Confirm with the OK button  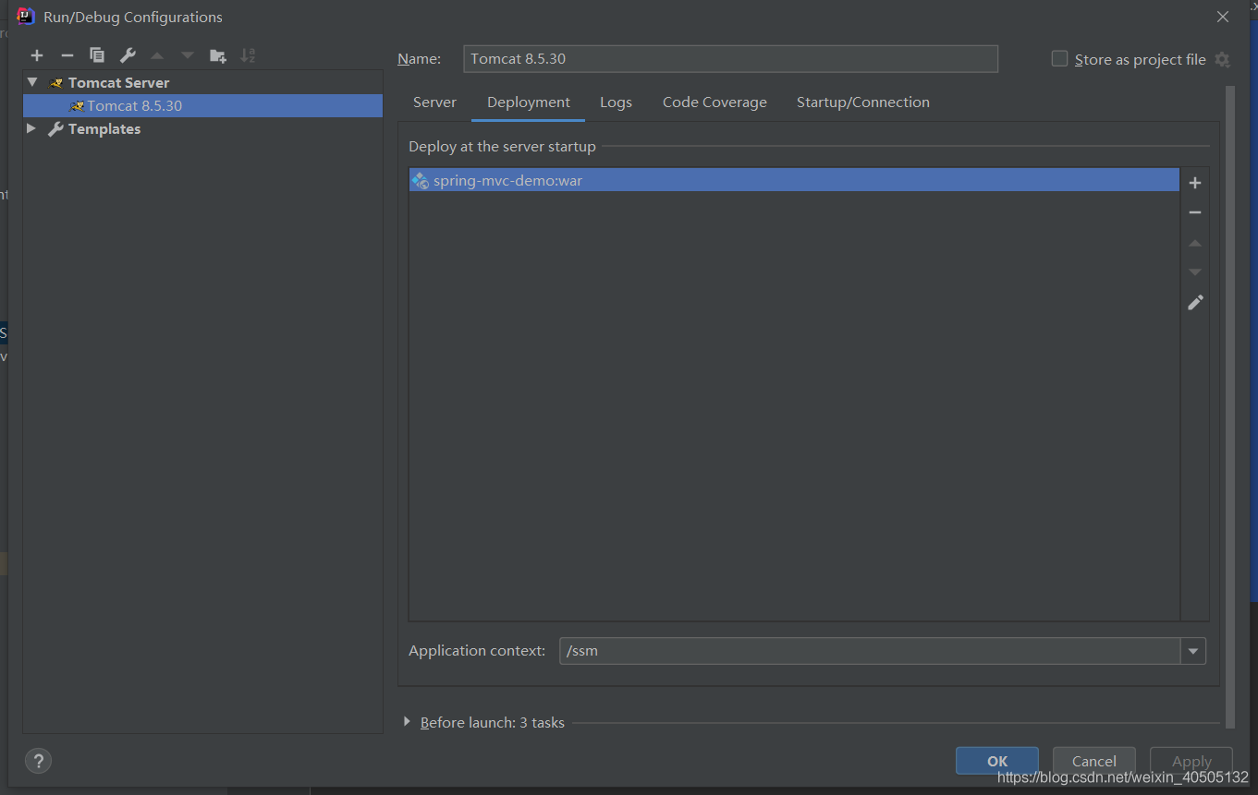click(997, 761)
